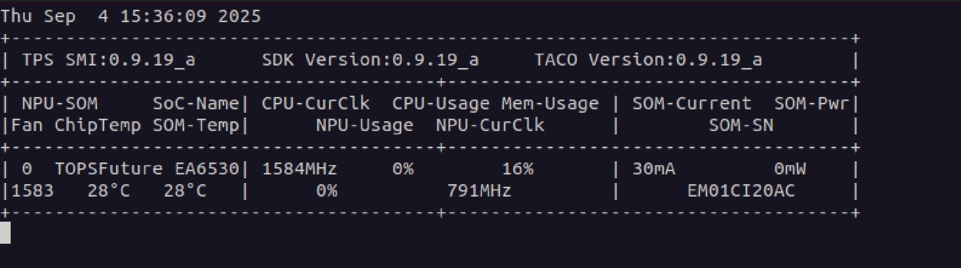
Task: Click the terminal cursor block
Action: (x=5, y=233)
